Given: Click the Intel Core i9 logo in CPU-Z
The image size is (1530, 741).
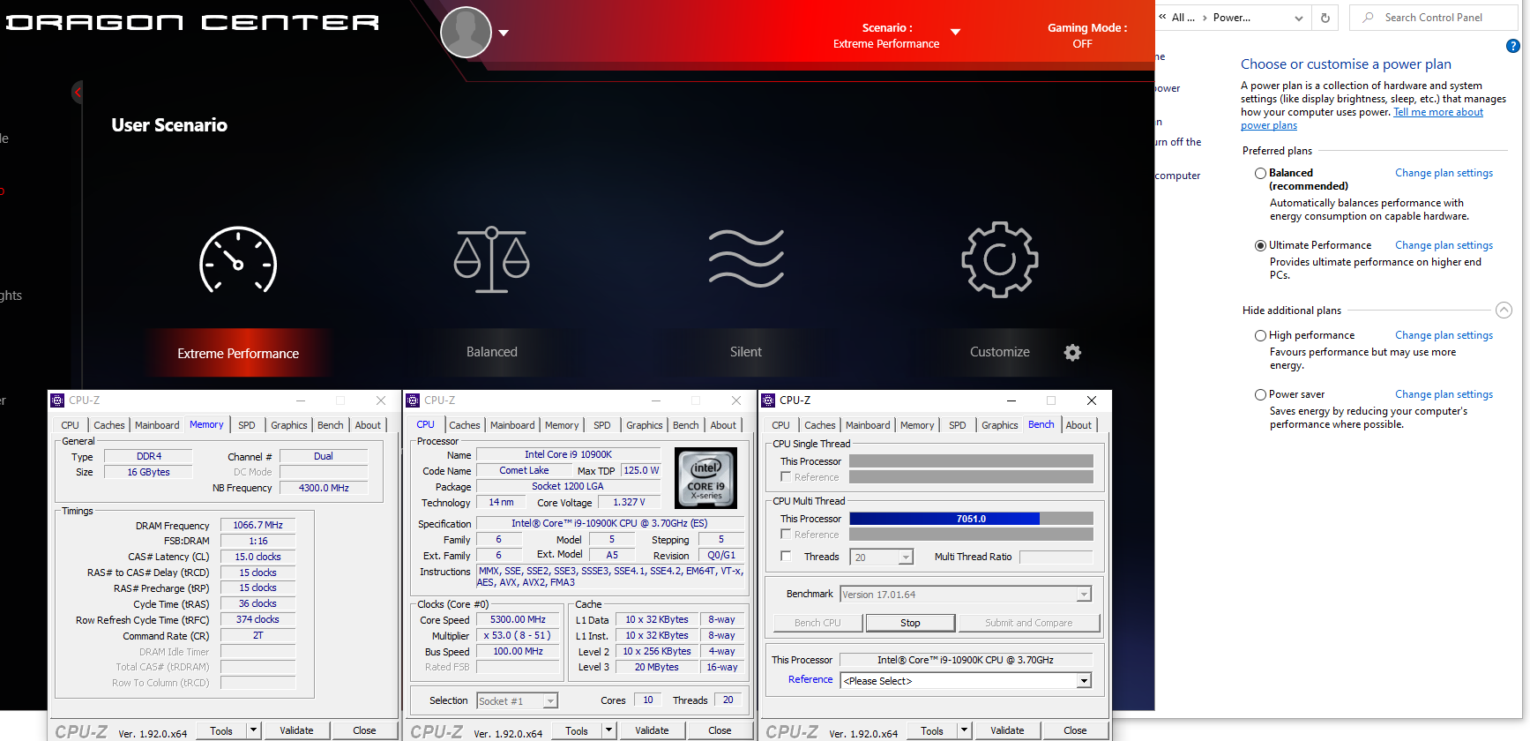Looking at the screenshot, I should [x=706, y=478].
